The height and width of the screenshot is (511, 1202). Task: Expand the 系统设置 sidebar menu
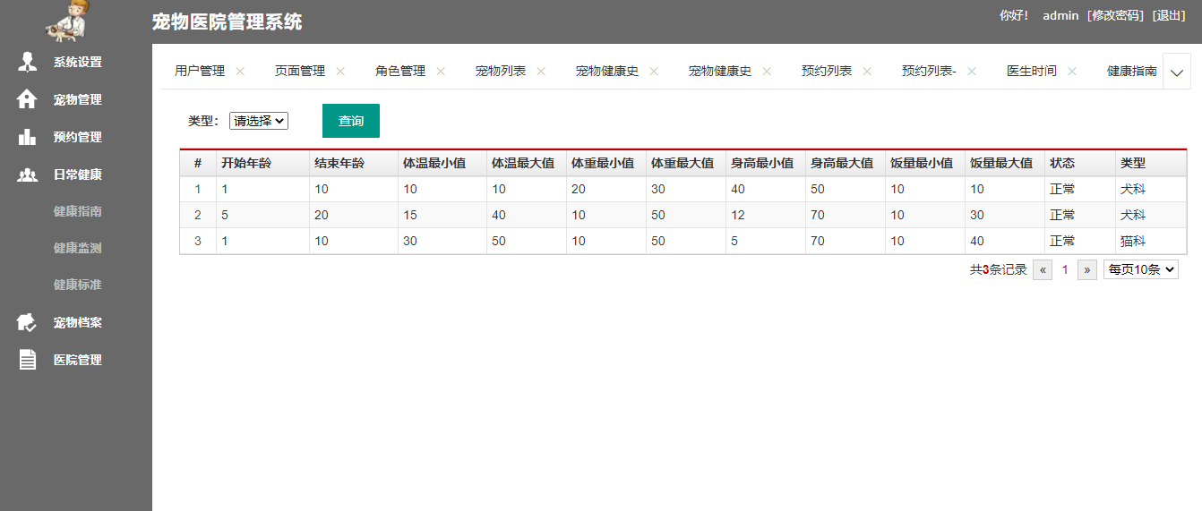[x=77, y=62]
